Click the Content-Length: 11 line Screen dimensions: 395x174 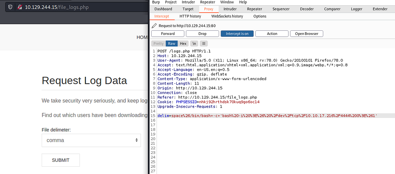(178, 83)
